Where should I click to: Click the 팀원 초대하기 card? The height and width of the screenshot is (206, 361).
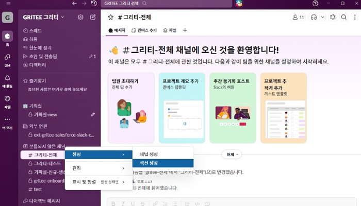130,108
